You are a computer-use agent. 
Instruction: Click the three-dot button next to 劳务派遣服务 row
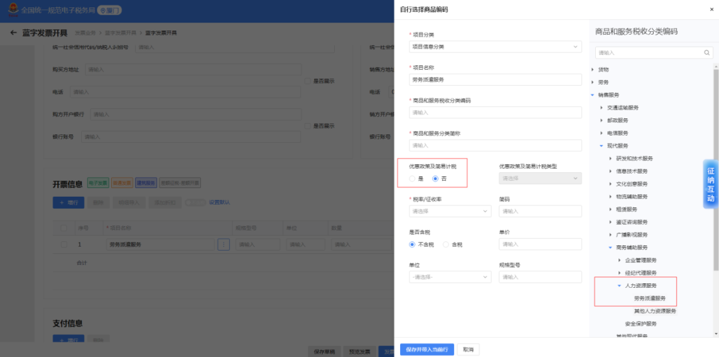point(223,245)
